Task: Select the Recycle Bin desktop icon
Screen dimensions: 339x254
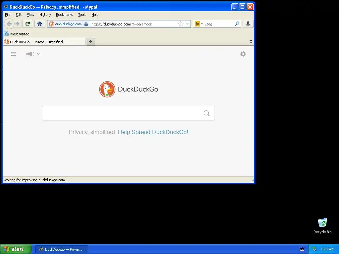Action: point(322,226)
